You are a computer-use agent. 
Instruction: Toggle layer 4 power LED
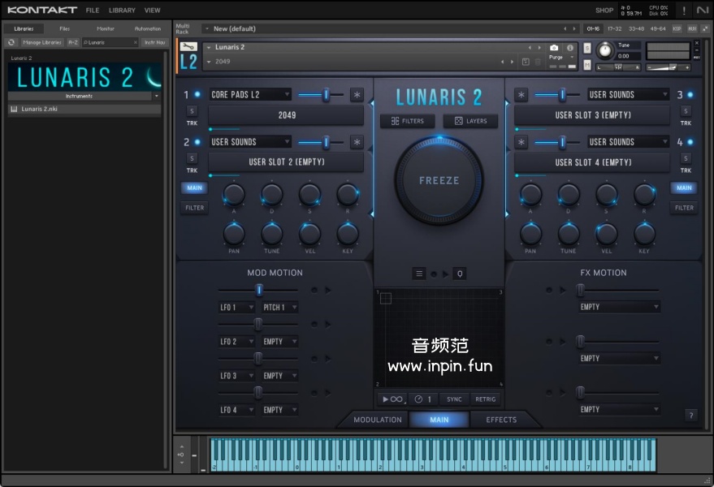point(690,142)
